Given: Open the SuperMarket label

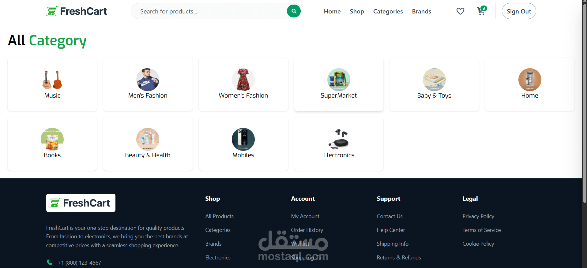Looking at the screenshot, I should 339,95.
